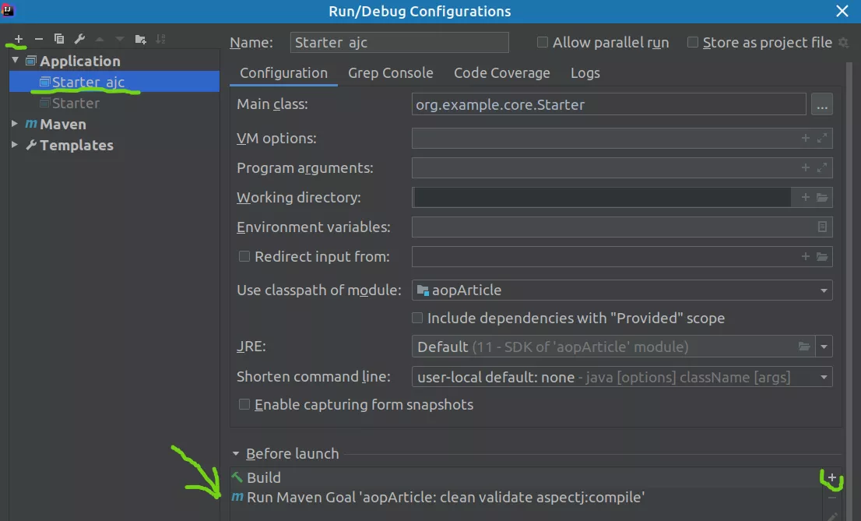861x521 pixels.
Task: Click the remove configuration minus icon
Action: (x=39, y=39)
